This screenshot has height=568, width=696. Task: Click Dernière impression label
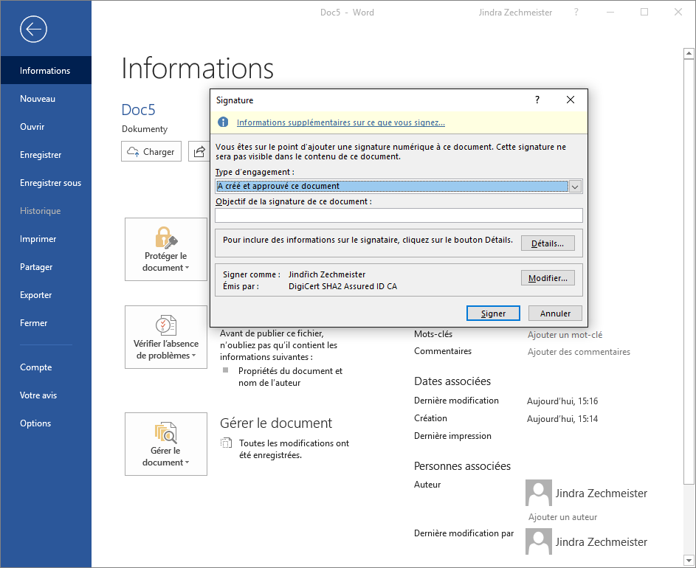[x=452, y=436]
